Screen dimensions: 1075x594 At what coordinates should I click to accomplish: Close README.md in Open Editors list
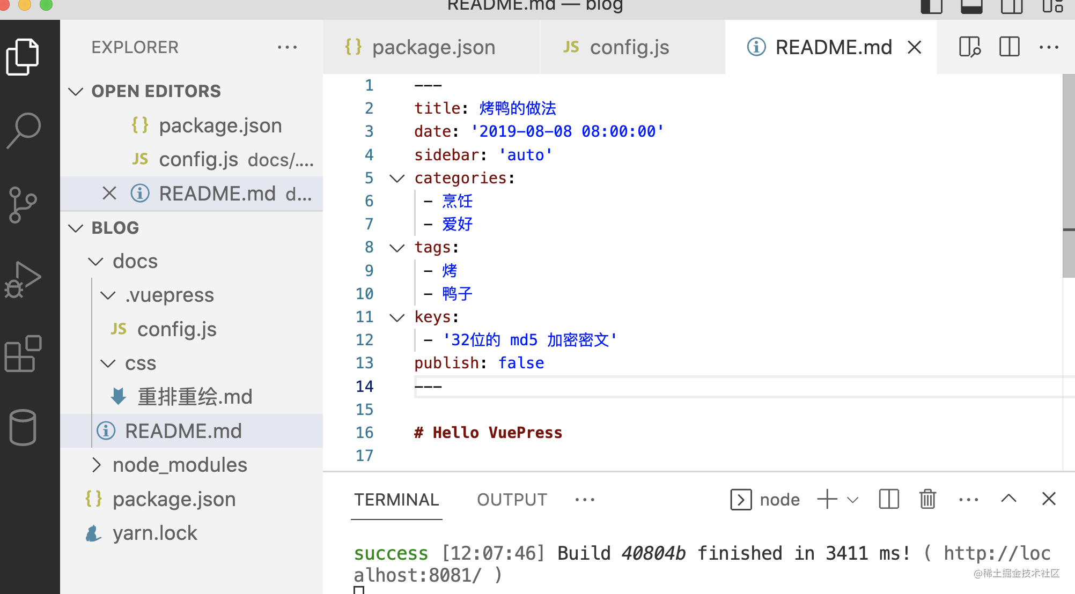tap(109, 193)
